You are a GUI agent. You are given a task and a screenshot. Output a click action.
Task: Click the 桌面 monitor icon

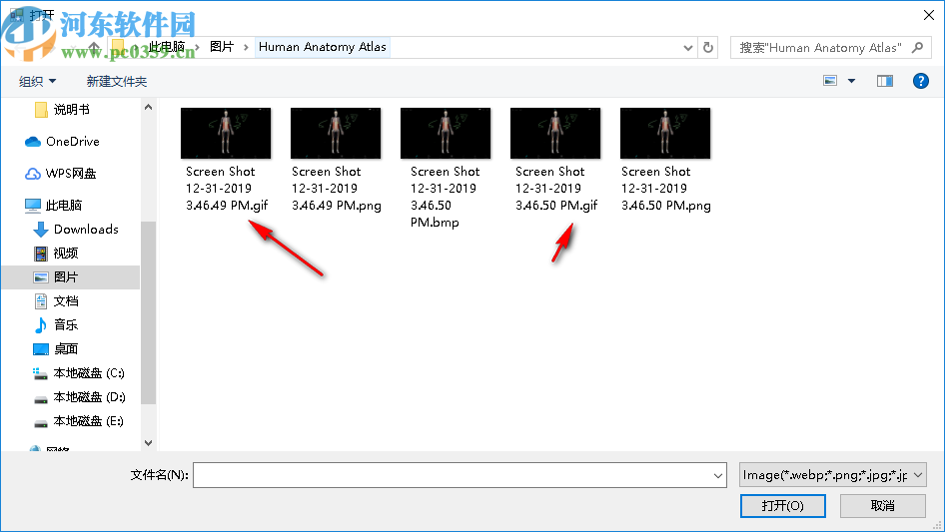(40, 349)
